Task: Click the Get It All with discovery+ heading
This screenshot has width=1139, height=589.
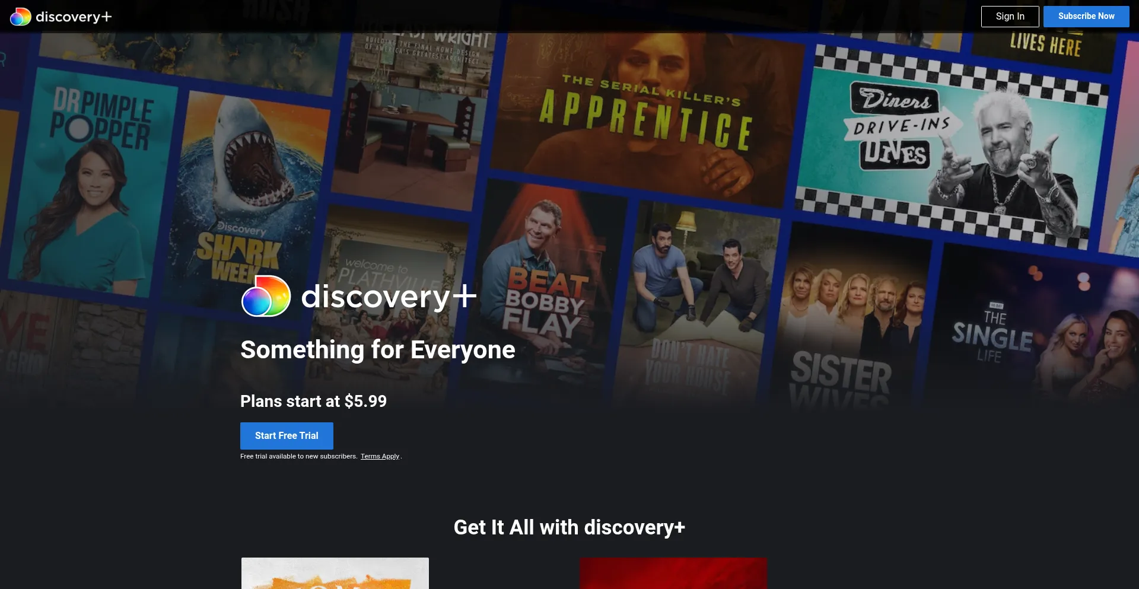Action: pyautogui.click(x=569, y=527)
